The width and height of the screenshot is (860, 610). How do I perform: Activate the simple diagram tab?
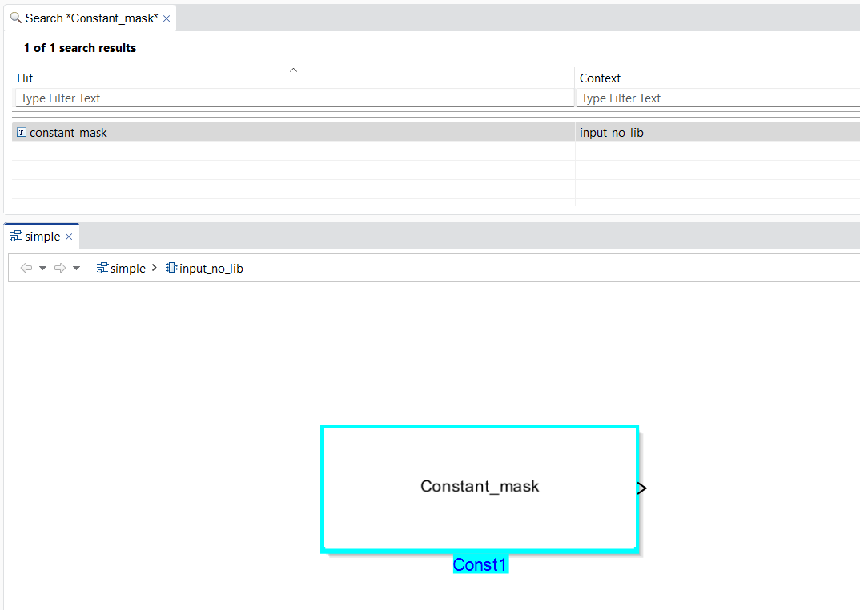36,237
